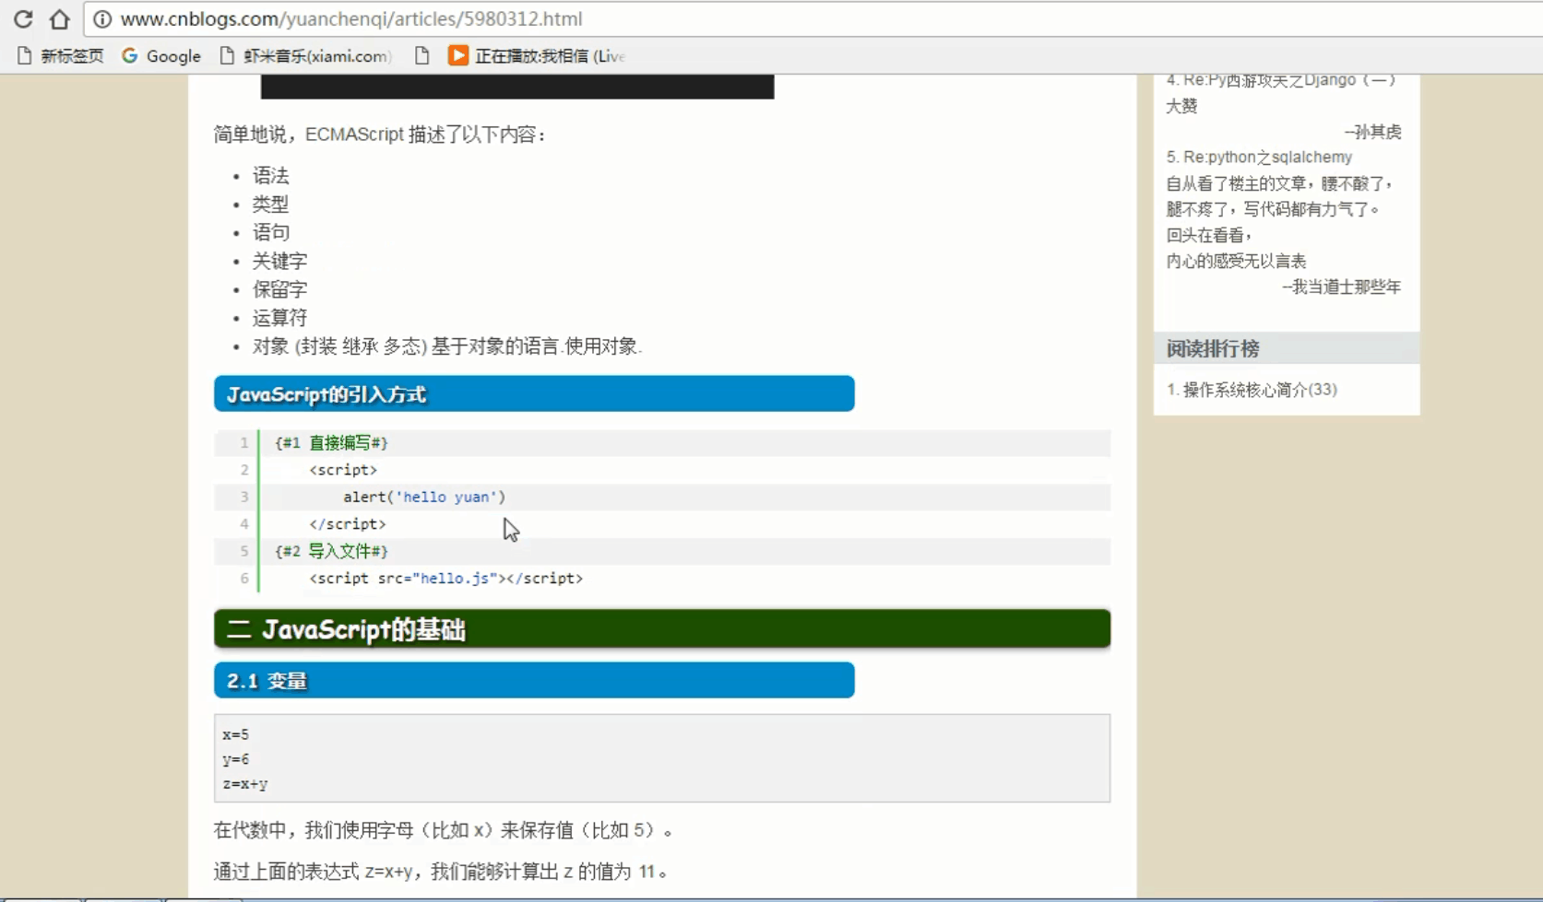This screenshot has width=1543, height=902.
Task: Click the paragraph beginning 通过上面的表达式
Action: 441,871
